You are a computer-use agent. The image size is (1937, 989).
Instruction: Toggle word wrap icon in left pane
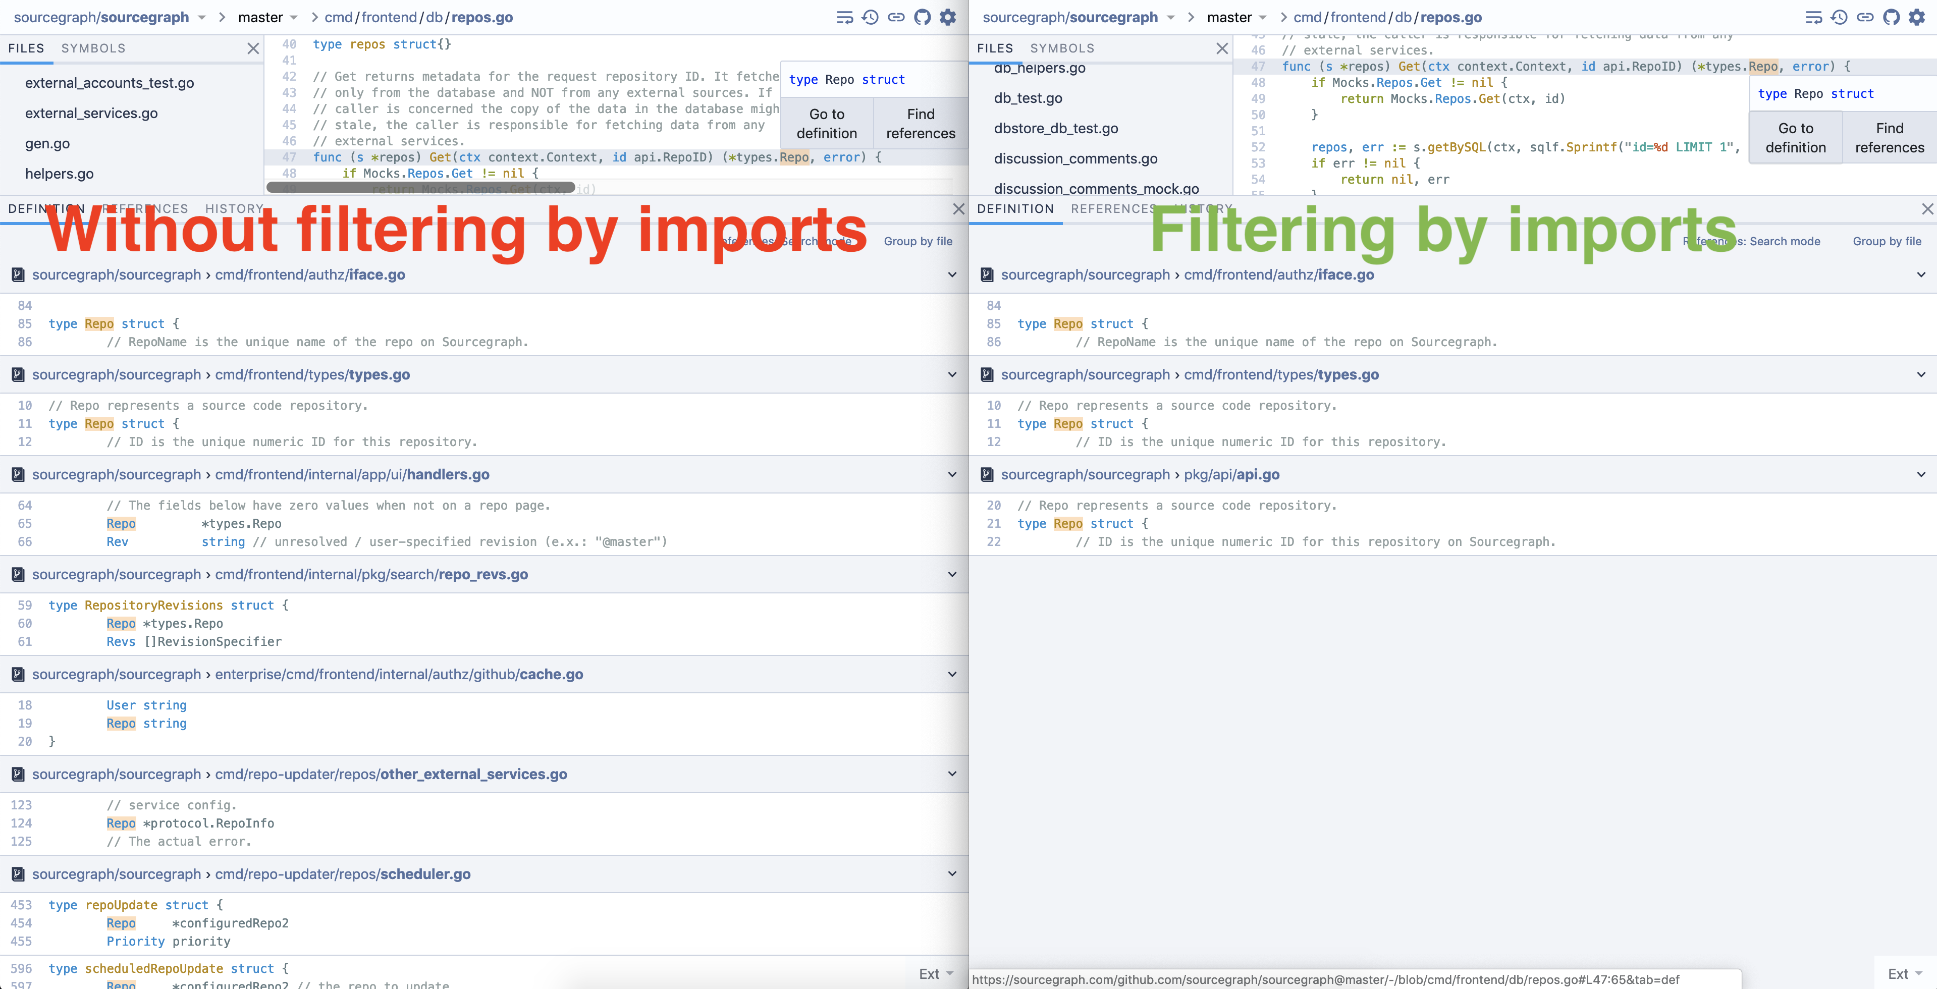(x=844, y=17)
